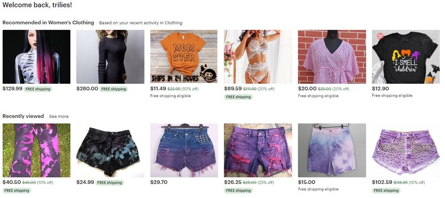This screenshot has width=445, height=198.
Task: Click the $102.59 studded shorts price
Action: [x=382, y=182]
